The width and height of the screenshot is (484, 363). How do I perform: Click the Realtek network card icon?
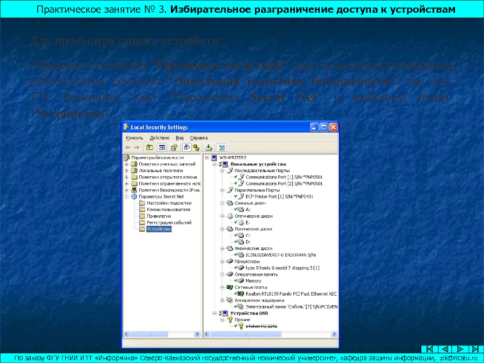[241, 293]
